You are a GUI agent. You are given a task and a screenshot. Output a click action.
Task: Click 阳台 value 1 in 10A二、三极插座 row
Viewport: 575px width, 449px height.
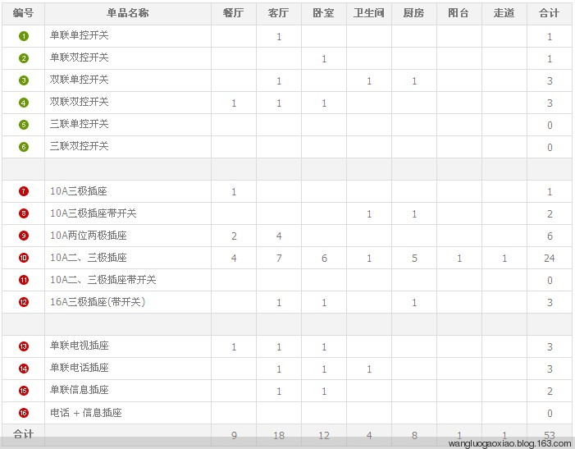(459, 259)
